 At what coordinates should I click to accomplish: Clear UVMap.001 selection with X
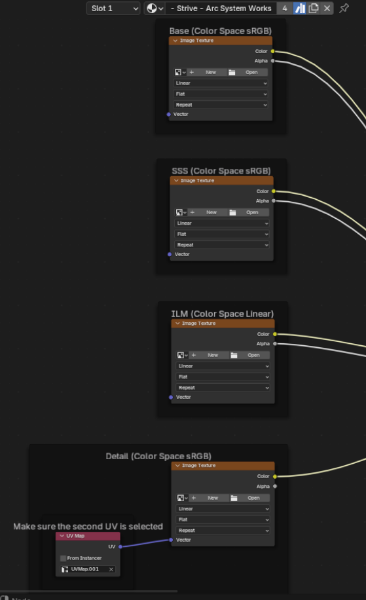(x=111, y=569)
